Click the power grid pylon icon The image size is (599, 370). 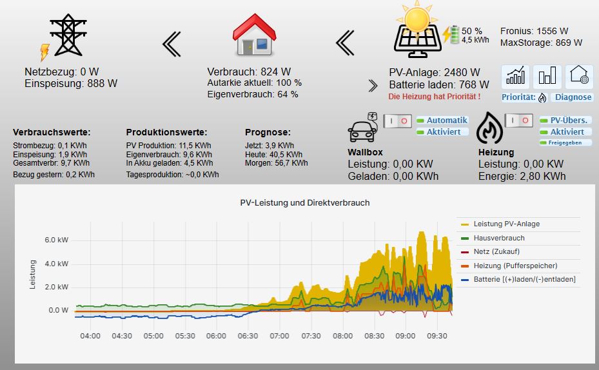(x=68, y=35)
